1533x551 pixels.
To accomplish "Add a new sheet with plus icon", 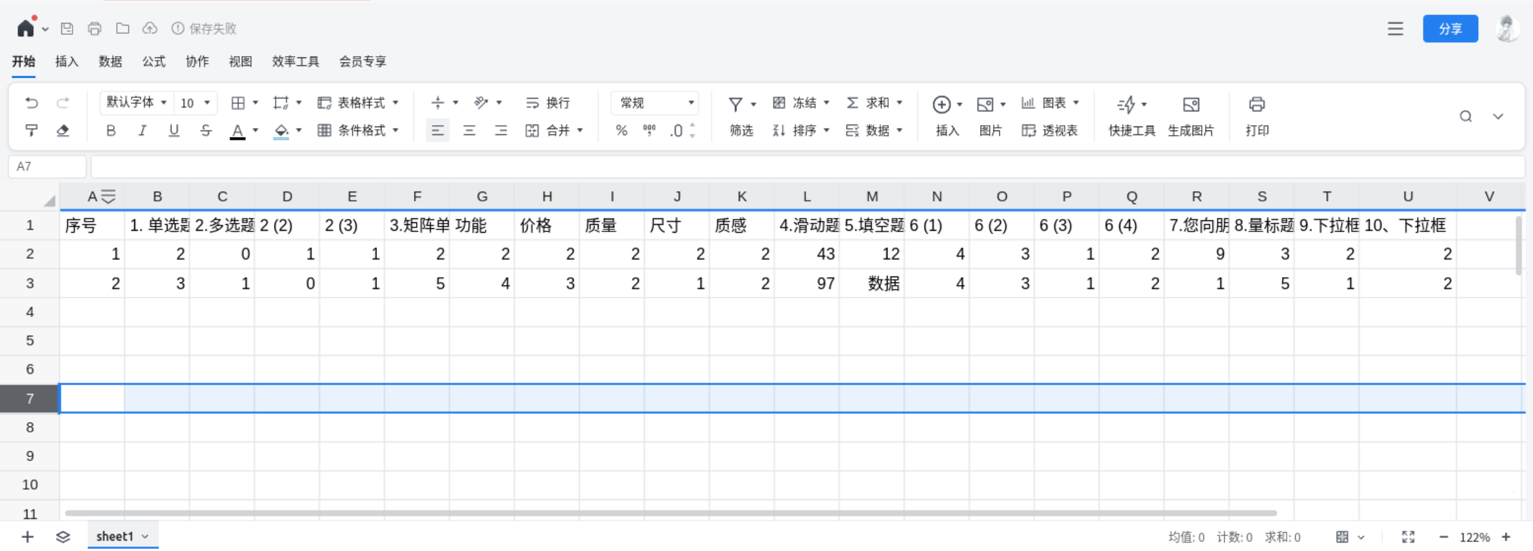I will click(27, 537).
